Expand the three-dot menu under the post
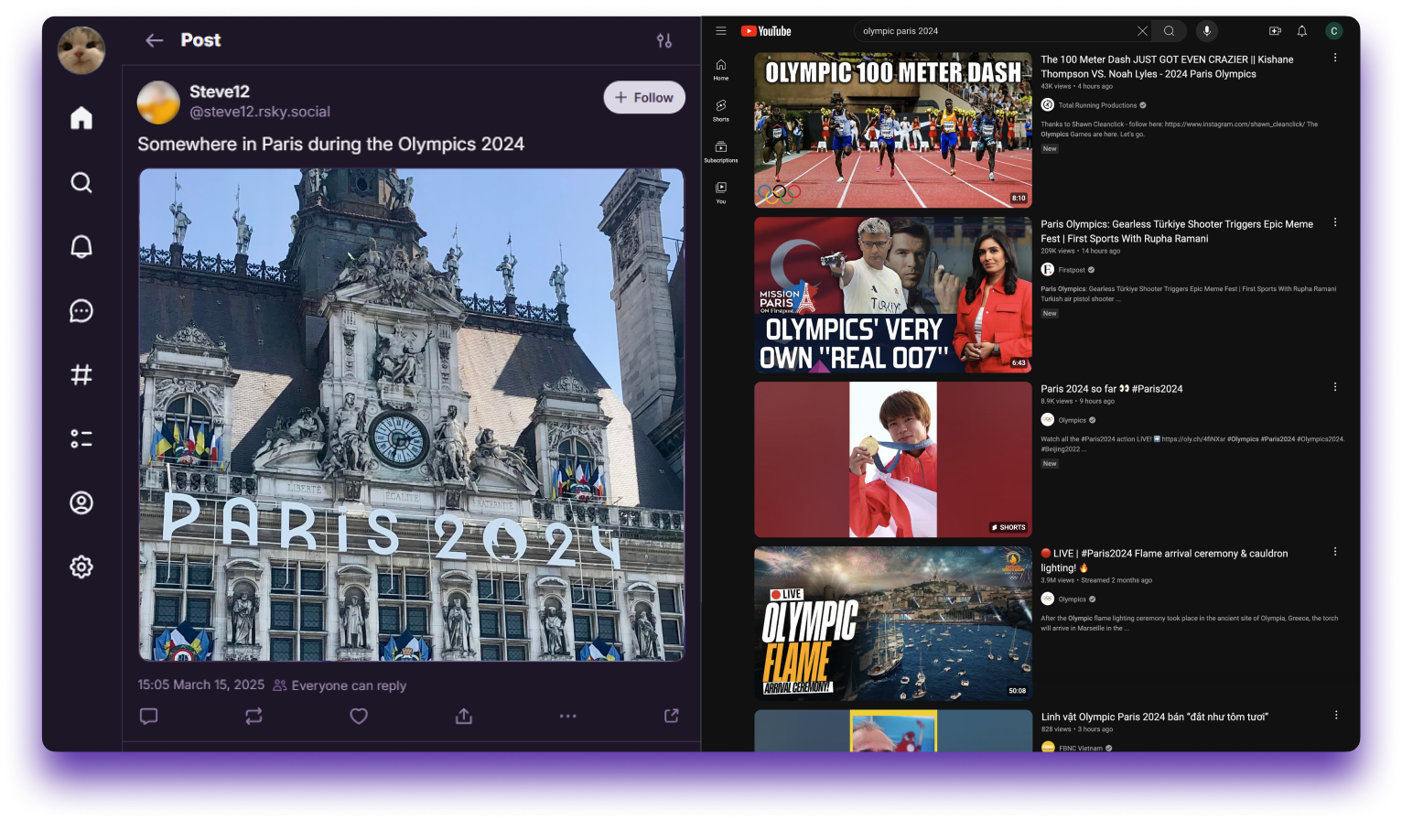Screen dimensions: 1402x820 point(567,716)
